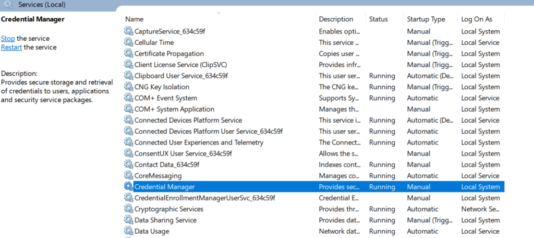Select the CNG Key Isolation service
This screenshot has width=534, height=238.
162,87
